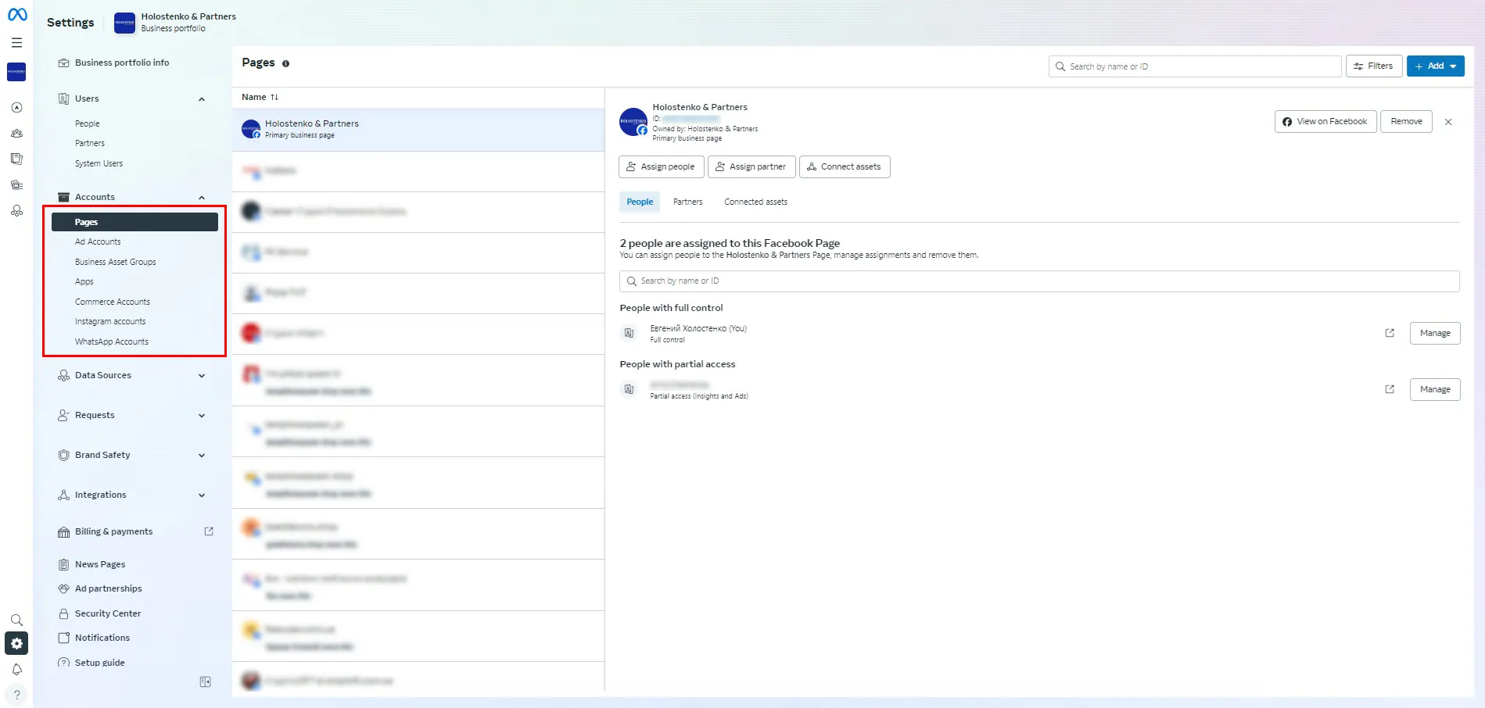This screenshot has height=708, width=1485.
Task: Open Partners under Users in the sidebar
Action: 90,143
